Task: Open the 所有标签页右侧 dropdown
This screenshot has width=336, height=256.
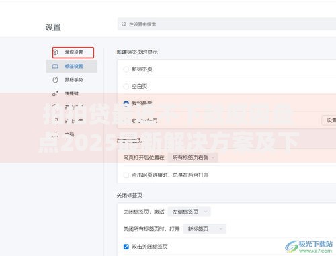Action: pos(193,158)
